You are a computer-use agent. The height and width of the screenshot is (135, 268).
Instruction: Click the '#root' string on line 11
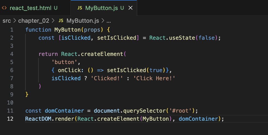click(180, 111)
